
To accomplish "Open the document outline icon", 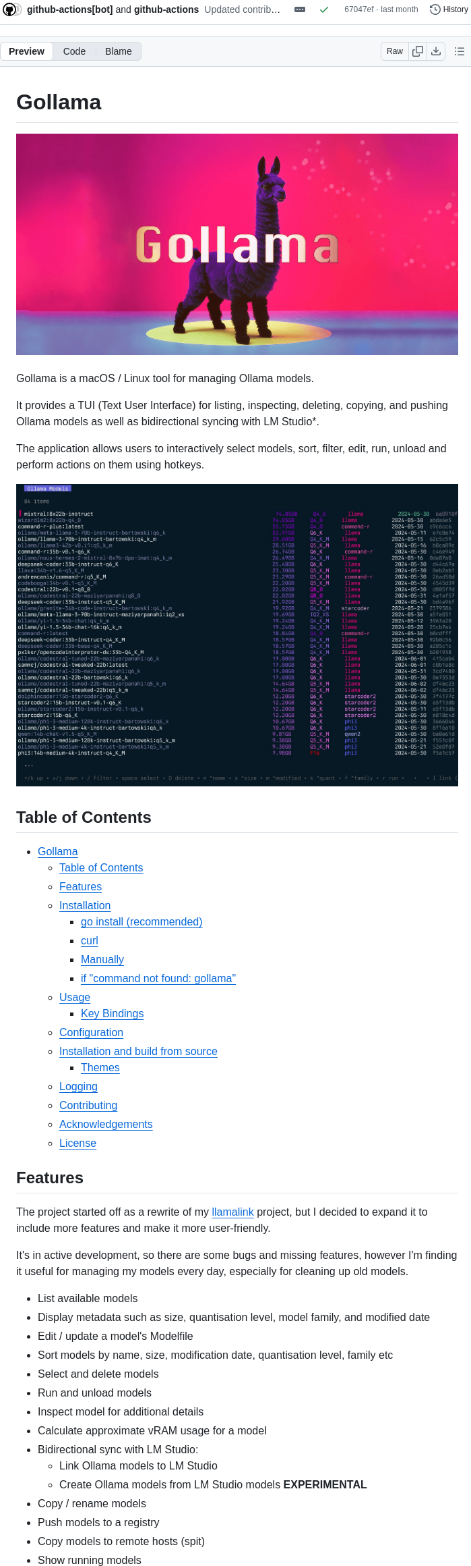I will 460,51.
